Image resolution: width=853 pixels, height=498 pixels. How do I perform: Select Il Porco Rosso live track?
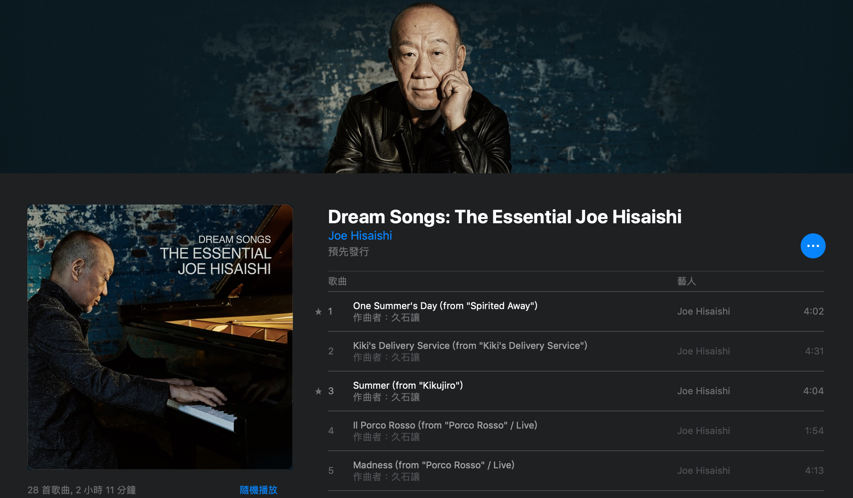click(576, 431)
